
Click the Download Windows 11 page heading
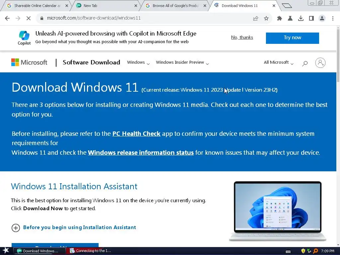click(x=75, y=87)
